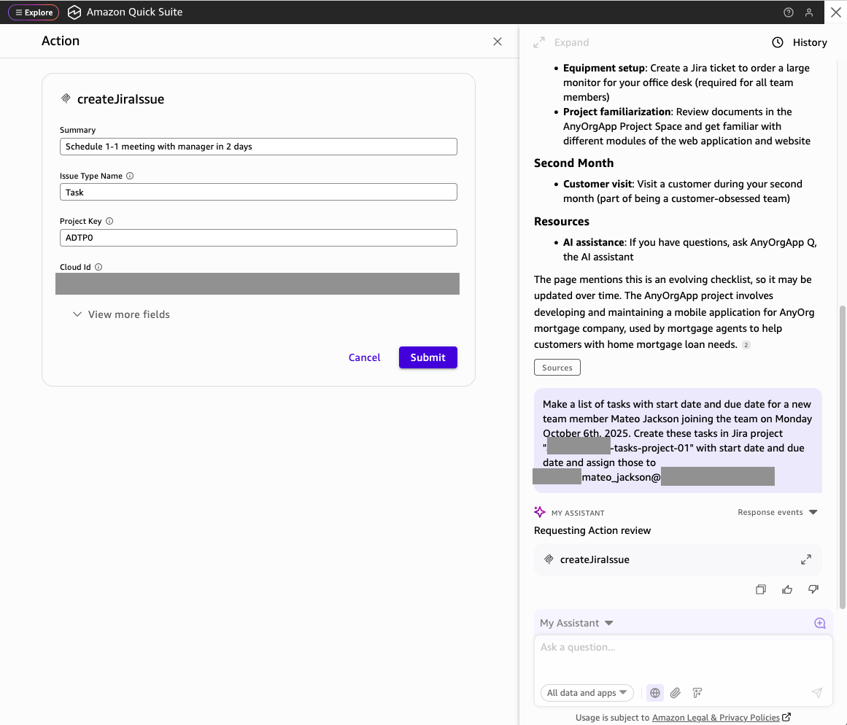The width and height of the screenshot is (847, 725).
Task: Expand View more fields section
Action: pyautogui.click(x=121, y=314)
